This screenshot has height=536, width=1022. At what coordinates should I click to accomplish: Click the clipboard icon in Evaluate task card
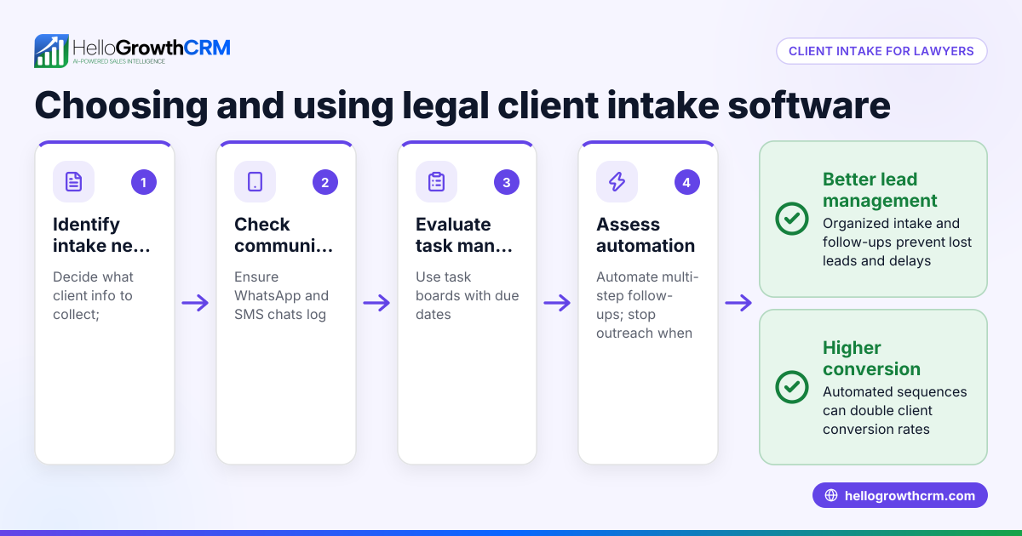click(x=436, y=181)
